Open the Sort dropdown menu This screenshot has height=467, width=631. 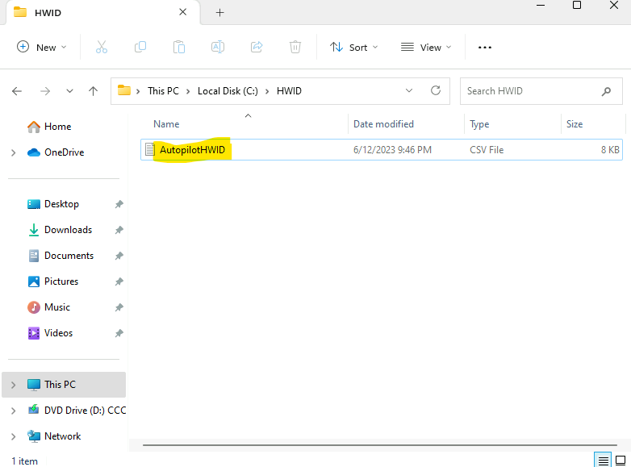point(353,47)
